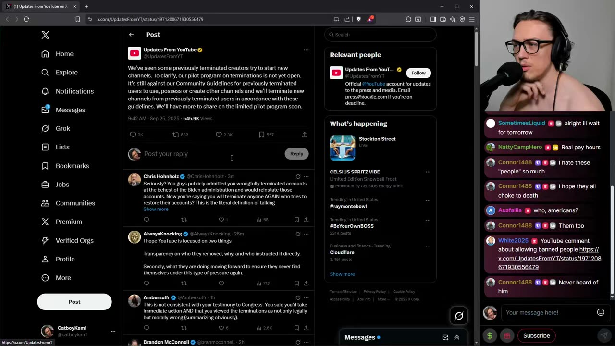615x346 pixels.
Task: Open Lists in the sidebar
Action: [x=55, y=147]
